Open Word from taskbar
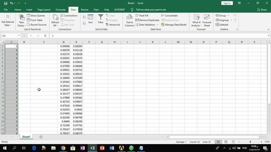 point(112,148)
